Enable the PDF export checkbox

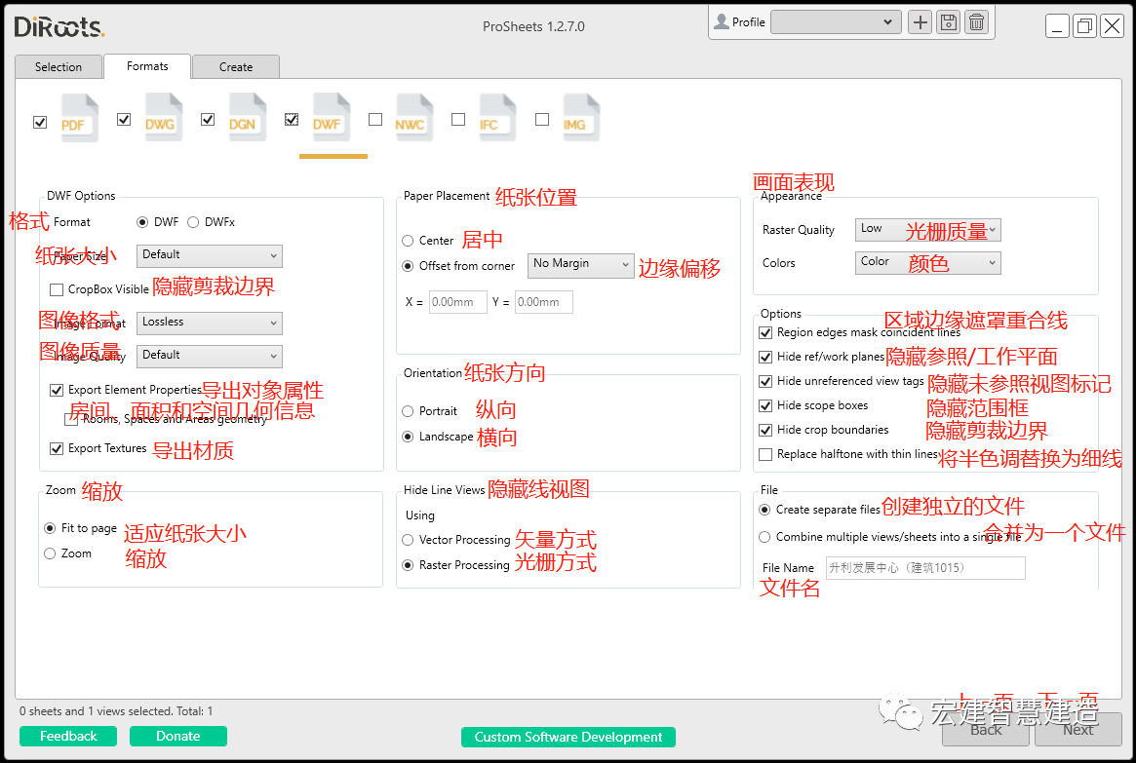click(x=40, y=123)
